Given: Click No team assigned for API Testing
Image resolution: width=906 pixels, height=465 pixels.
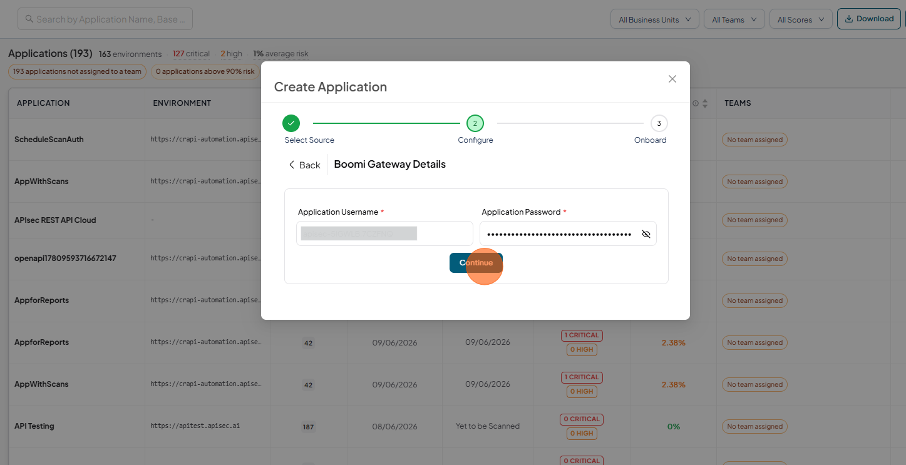Looking at the screenshot, I should (754, 426).
